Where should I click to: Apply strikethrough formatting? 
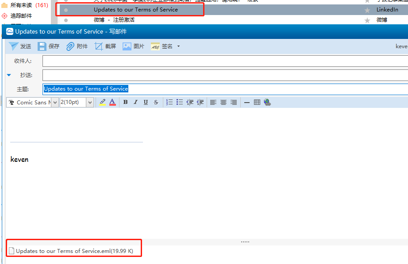click(x=156, y=102)
